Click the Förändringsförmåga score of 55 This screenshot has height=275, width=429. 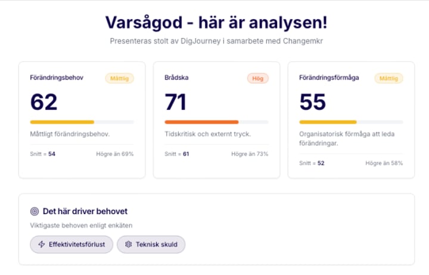[313, 101]
